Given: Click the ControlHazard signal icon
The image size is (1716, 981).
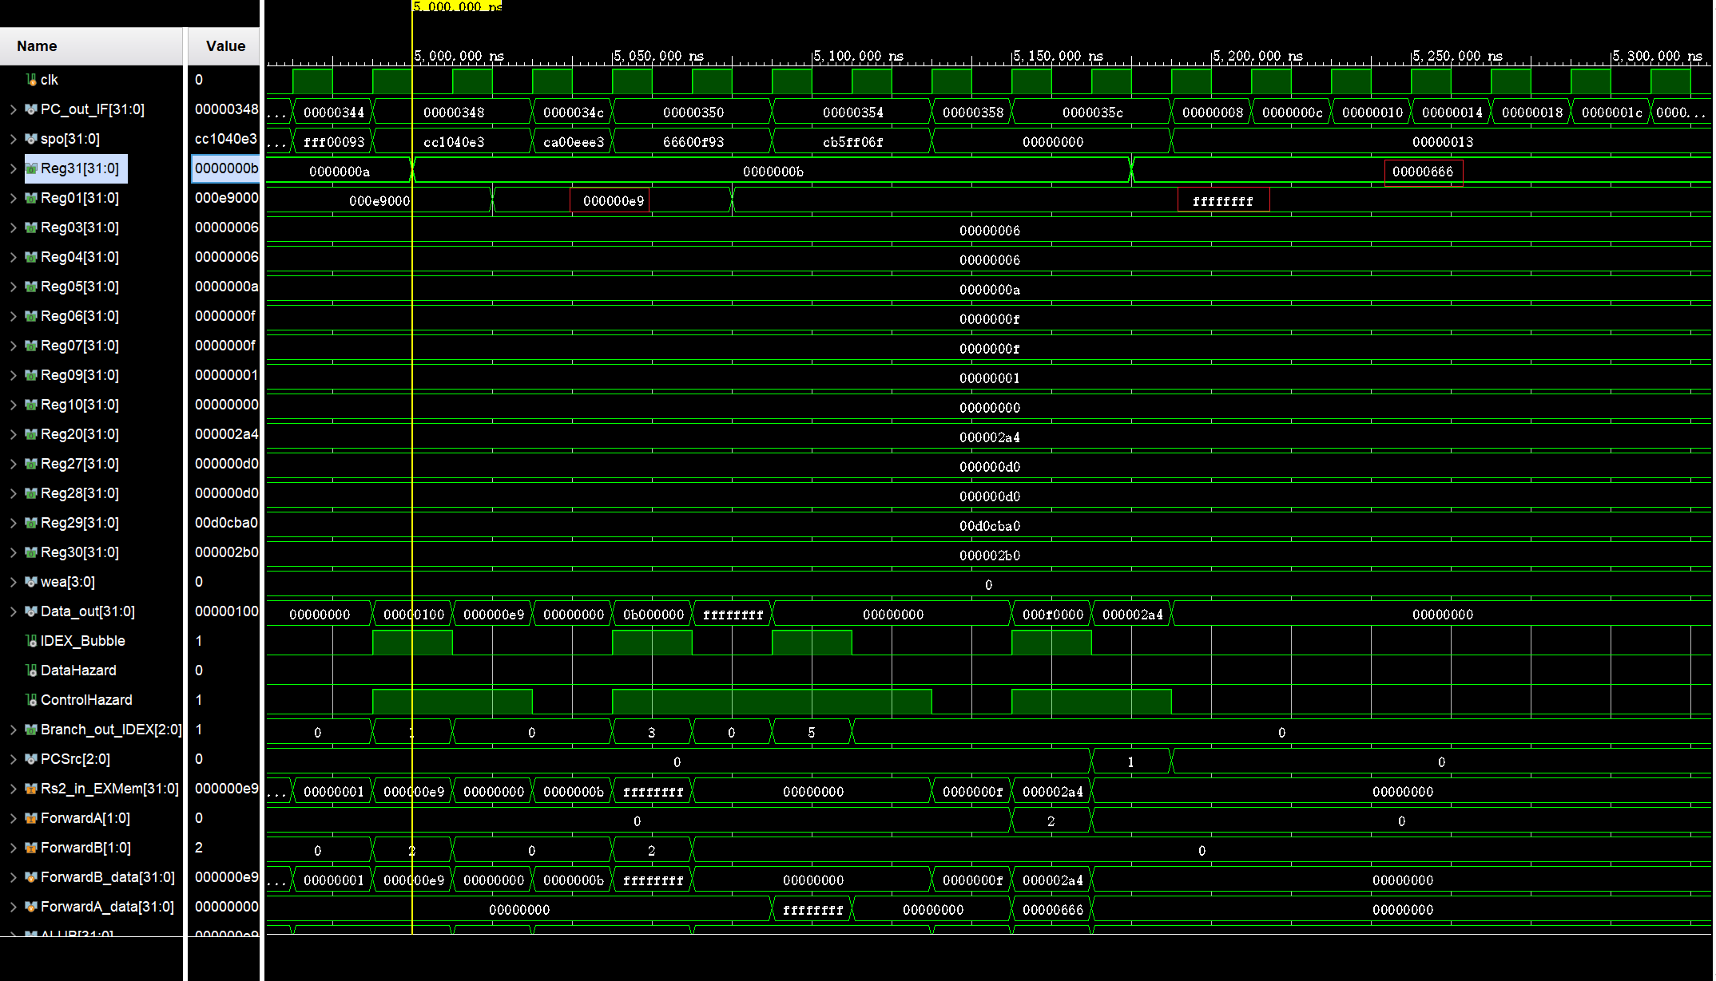Looking at the screenshot, I should (x=31, y=700).
